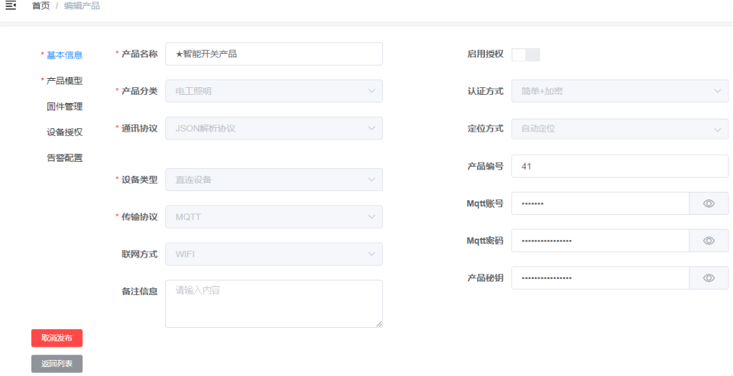
Task: Show the 产品秘钥 using the eye icon
Action: [x=708, y=278]
